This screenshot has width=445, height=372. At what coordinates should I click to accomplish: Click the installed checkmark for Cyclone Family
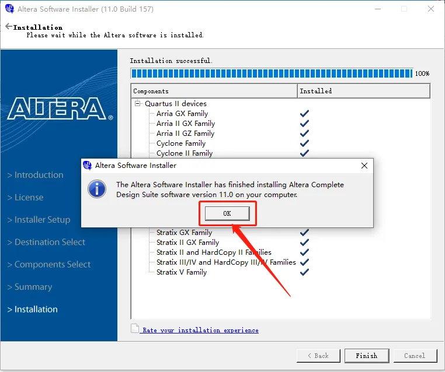tap(304, 143)
